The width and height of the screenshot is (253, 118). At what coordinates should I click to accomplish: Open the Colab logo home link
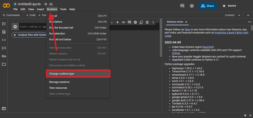pyautogui.click(x=6, y=6)
